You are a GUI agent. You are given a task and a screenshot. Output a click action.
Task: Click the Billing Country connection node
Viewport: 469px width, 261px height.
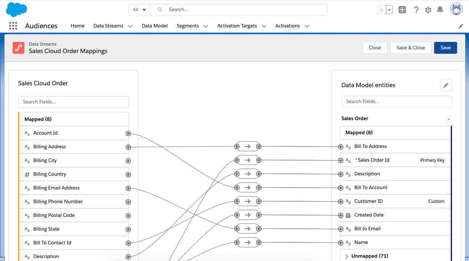tap(128, 174)
